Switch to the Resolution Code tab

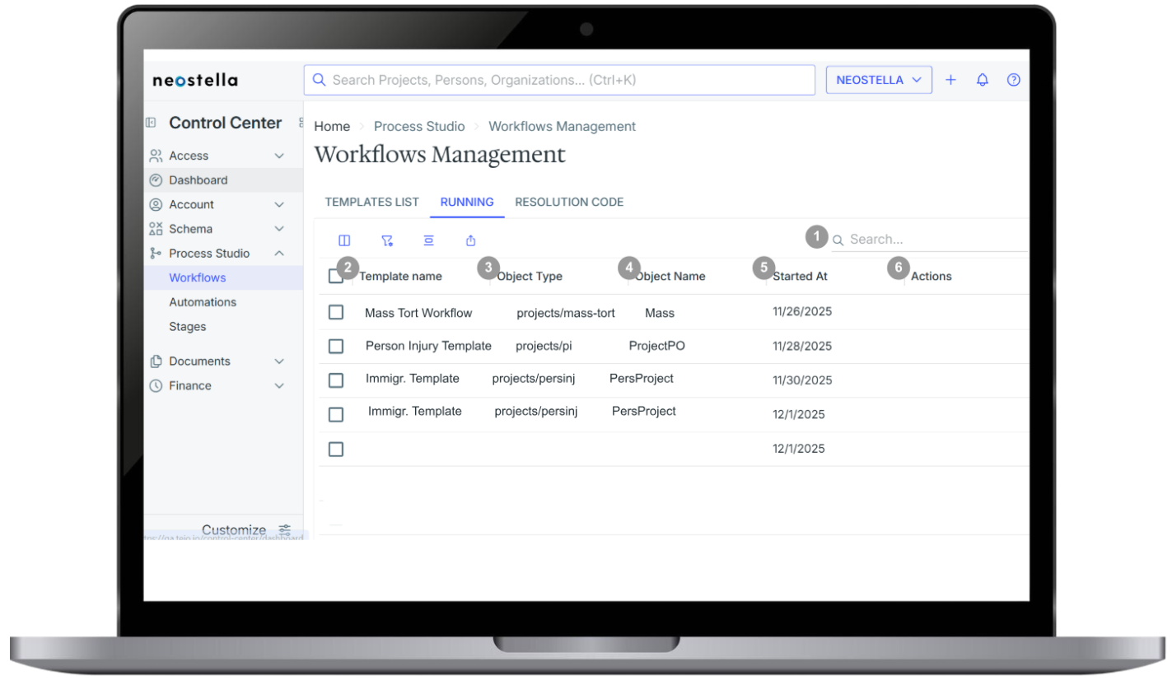(569, 202)
